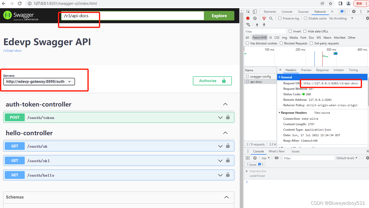Open the network request search
Image resolution: width=369 pixels, height=208 pixels.
pyautogui.click(x=271, y=18)
